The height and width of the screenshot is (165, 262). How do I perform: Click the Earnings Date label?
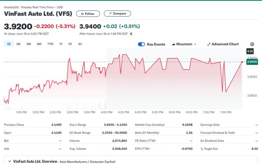[210, 125]
